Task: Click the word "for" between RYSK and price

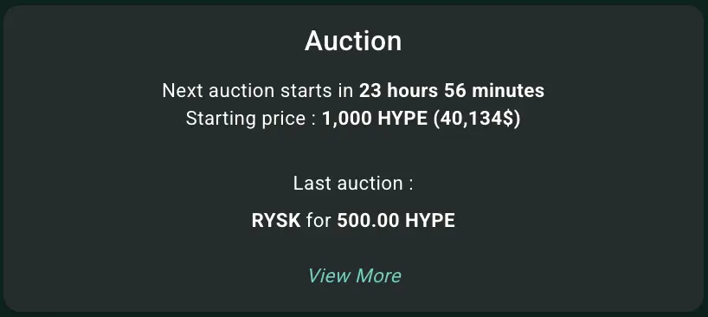Action: 319,221
